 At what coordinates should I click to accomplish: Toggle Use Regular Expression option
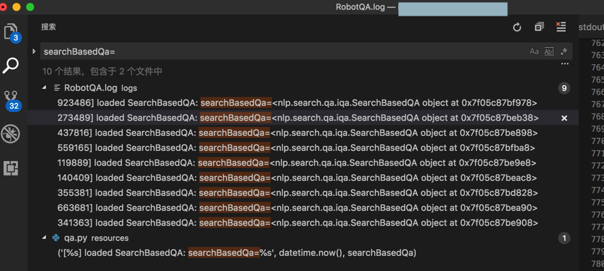(x=564, y=51)
